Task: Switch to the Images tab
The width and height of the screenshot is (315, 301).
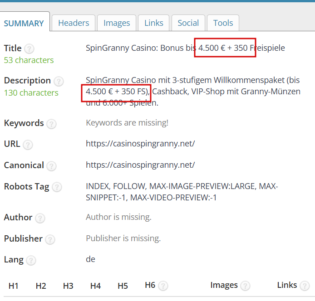Action: (x=117, y=23)
